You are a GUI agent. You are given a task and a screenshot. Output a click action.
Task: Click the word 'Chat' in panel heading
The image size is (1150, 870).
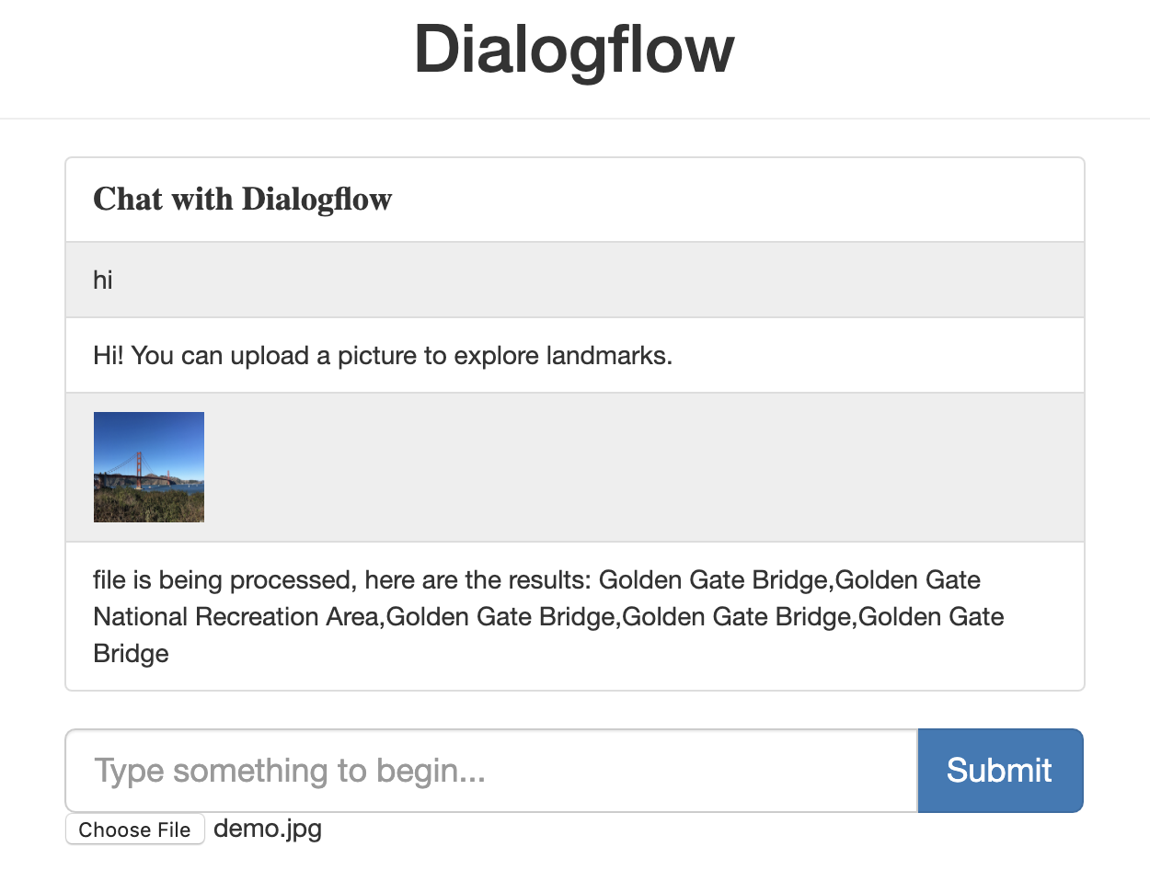pos(124,200)
